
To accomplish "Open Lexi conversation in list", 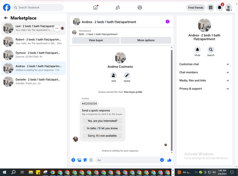I will click(x=33, y=28).
